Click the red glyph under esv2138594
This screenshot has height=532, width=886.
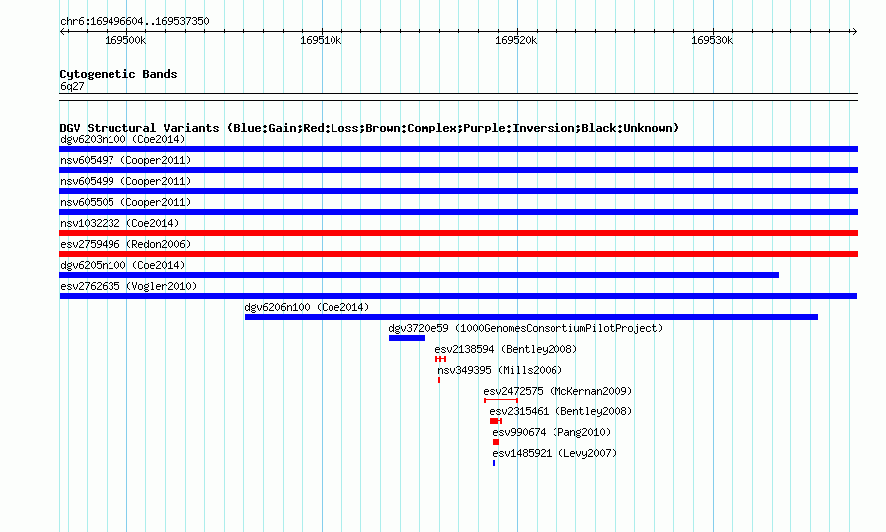coord(440,359)
